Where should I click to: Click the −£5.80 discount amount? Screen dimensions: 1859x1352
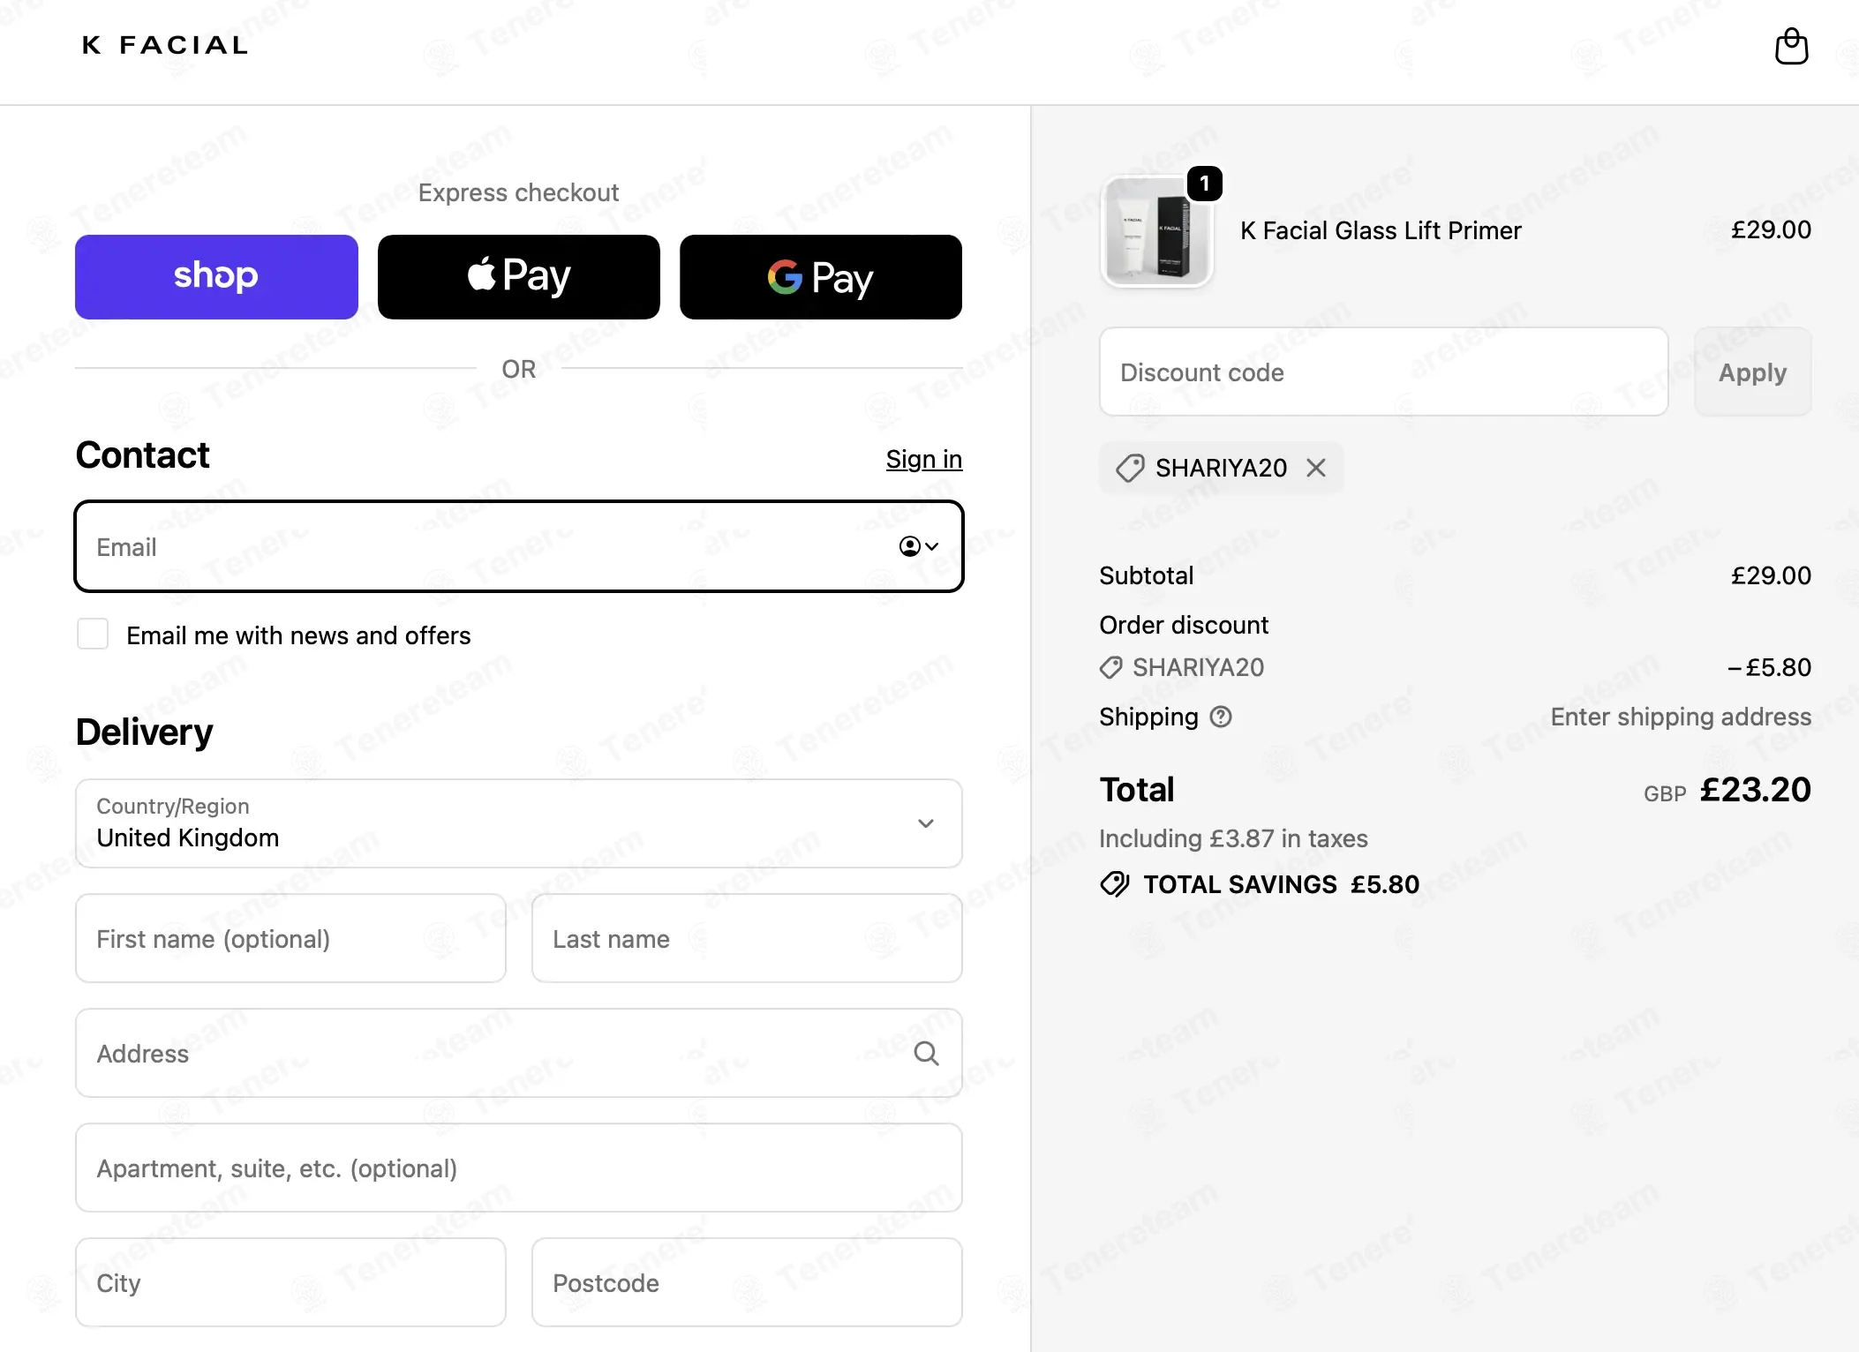[1769, 667]
